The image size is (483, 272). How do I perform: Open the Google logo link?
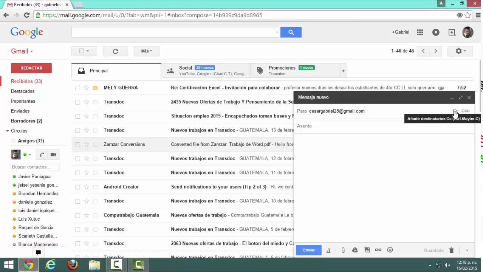27,32
